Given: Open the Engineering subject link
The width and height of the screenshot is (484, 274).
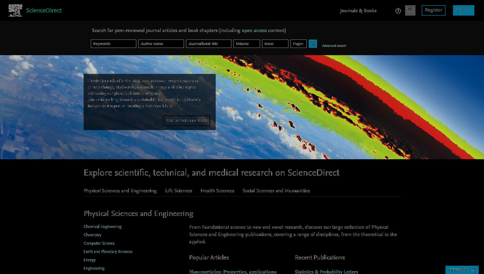Looking at the screenshot, I should point(94,268).
